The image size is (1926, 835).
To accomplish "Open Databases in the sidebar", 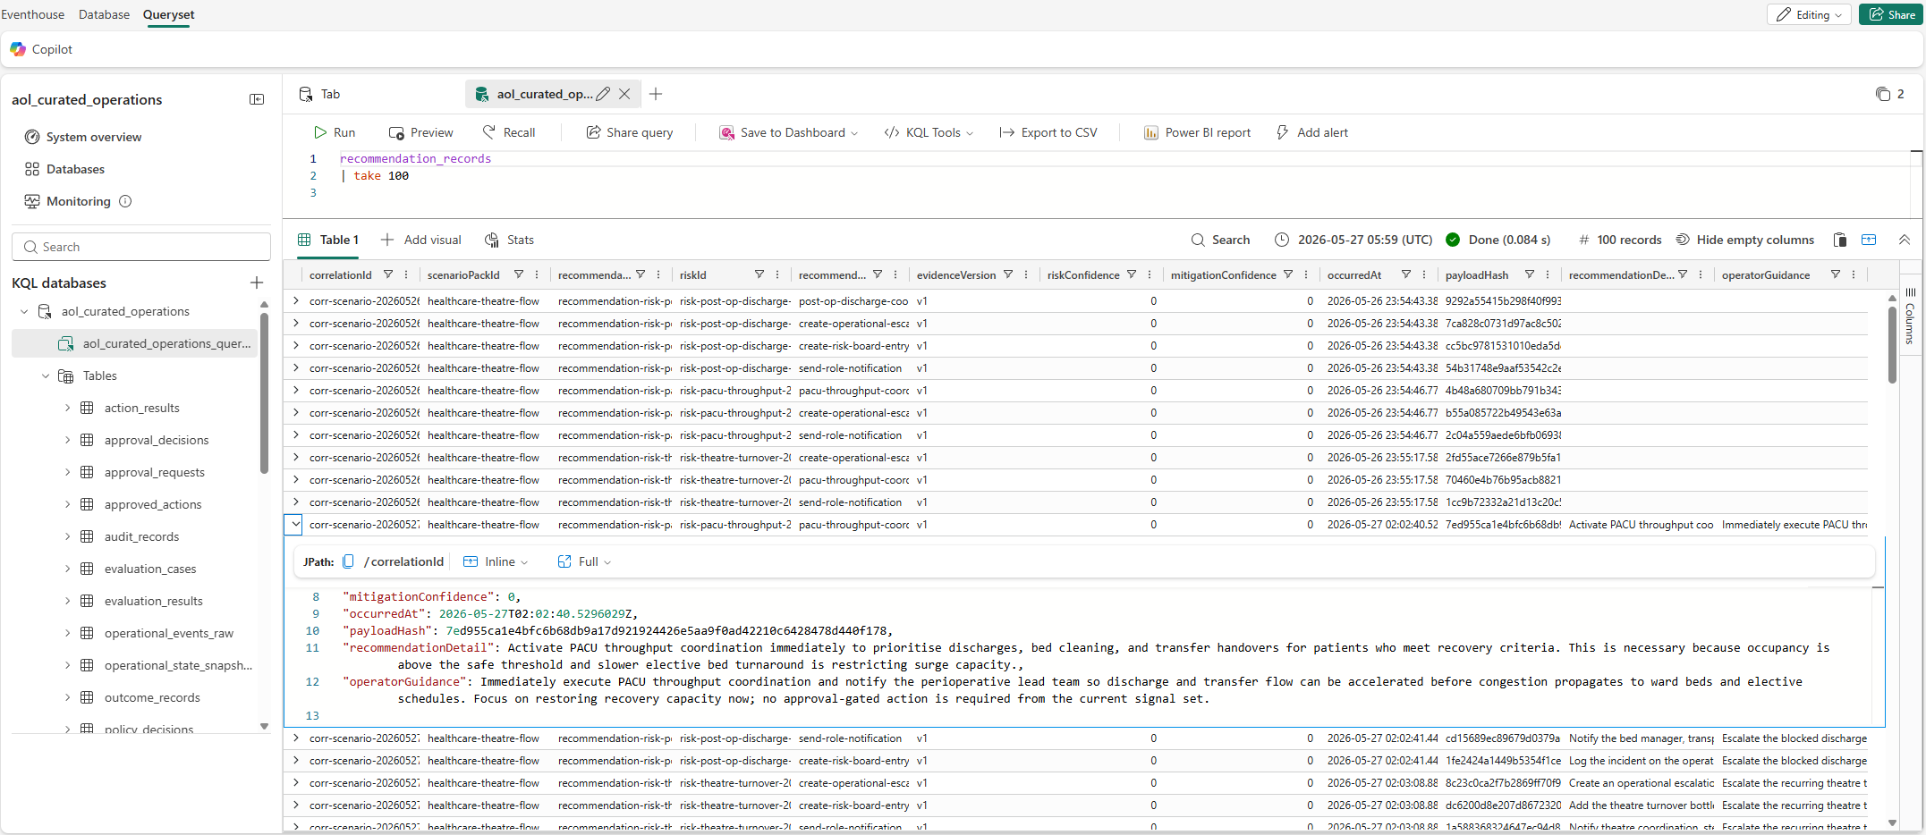I will [64, 169].
